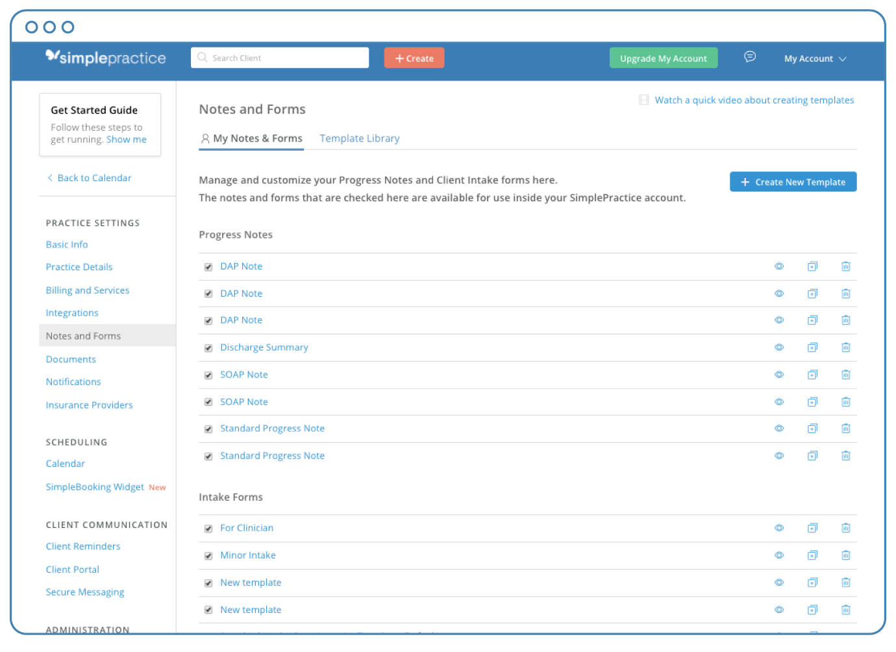The width and height of the screenshot is (896, 652).
Task: Open the chat messages bubble icon
Action: pos(750,57)
